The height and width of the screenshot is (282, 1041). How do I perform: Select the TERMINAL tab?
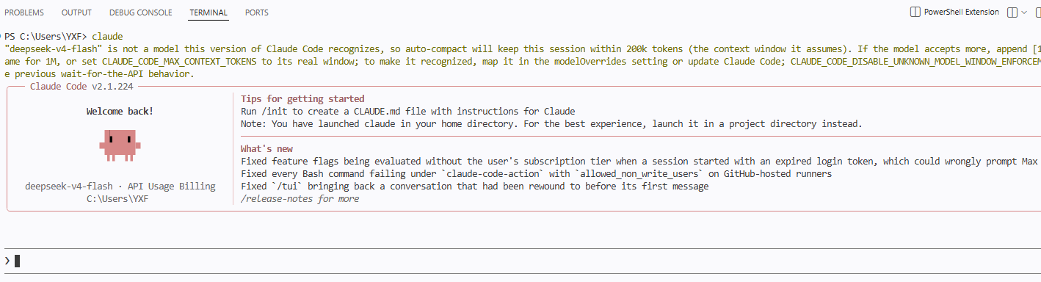pyautogui.click(x=208, y=12)
